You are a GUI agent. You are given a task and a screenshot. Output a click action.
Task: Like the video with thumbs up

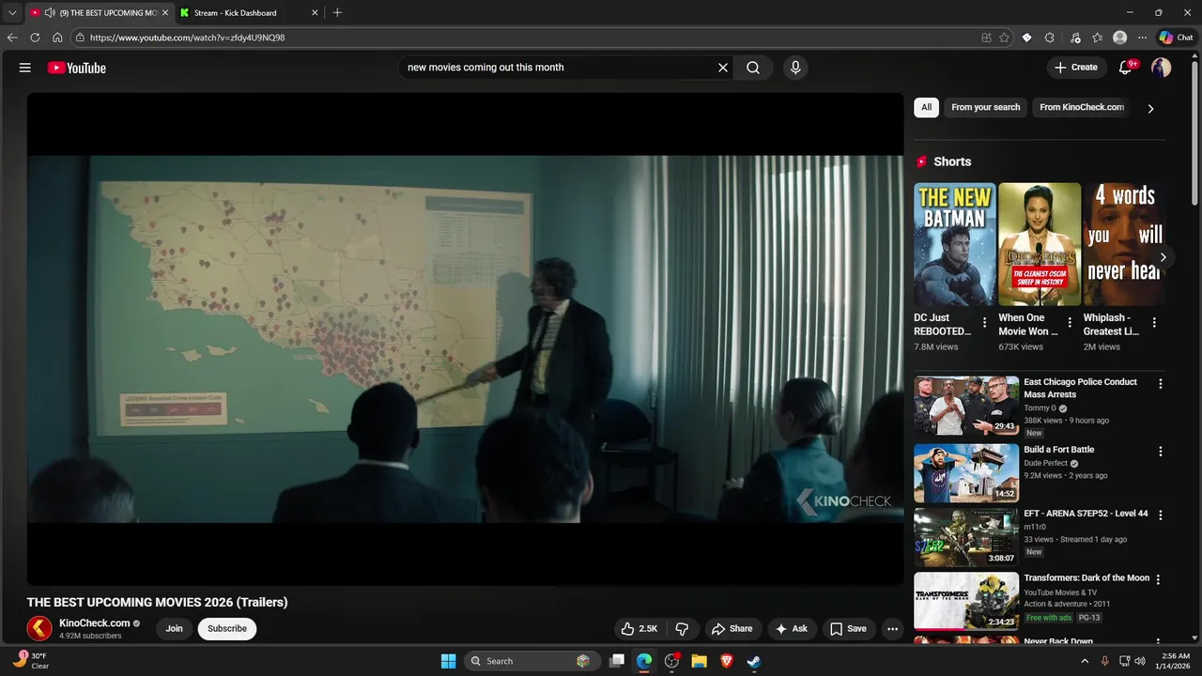pyautogui.click(x=639, y=629)
